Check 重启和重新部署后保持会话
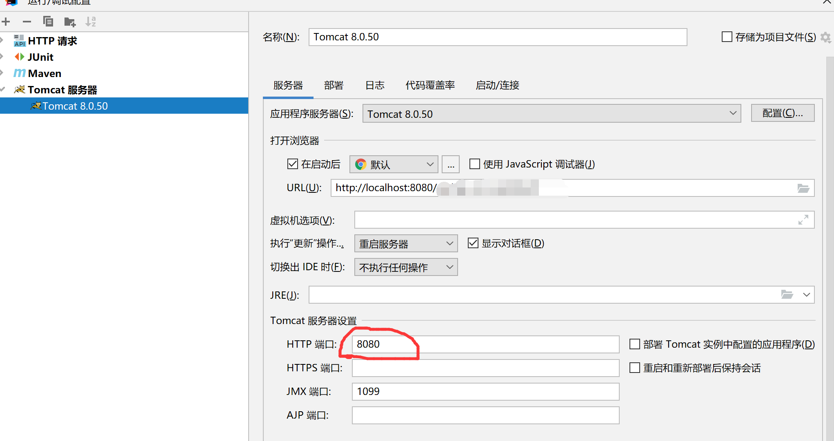This screenshot has width=834, height=441. [x=634, y=368]
